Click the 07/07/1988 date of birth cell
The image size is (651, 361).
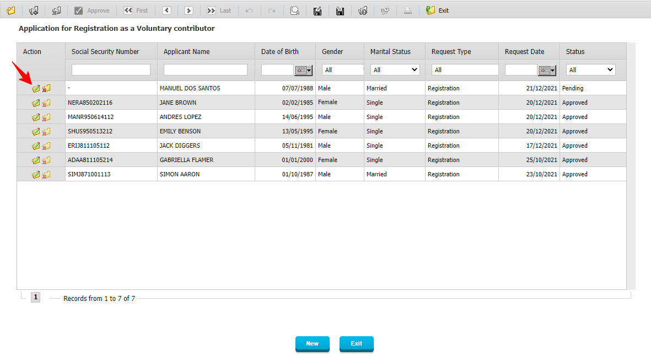click(285, 88)
